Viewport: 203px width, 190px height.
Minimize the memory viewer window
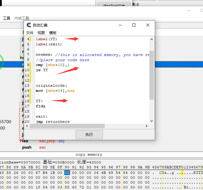pyautogui.click(x=188, y=11)
